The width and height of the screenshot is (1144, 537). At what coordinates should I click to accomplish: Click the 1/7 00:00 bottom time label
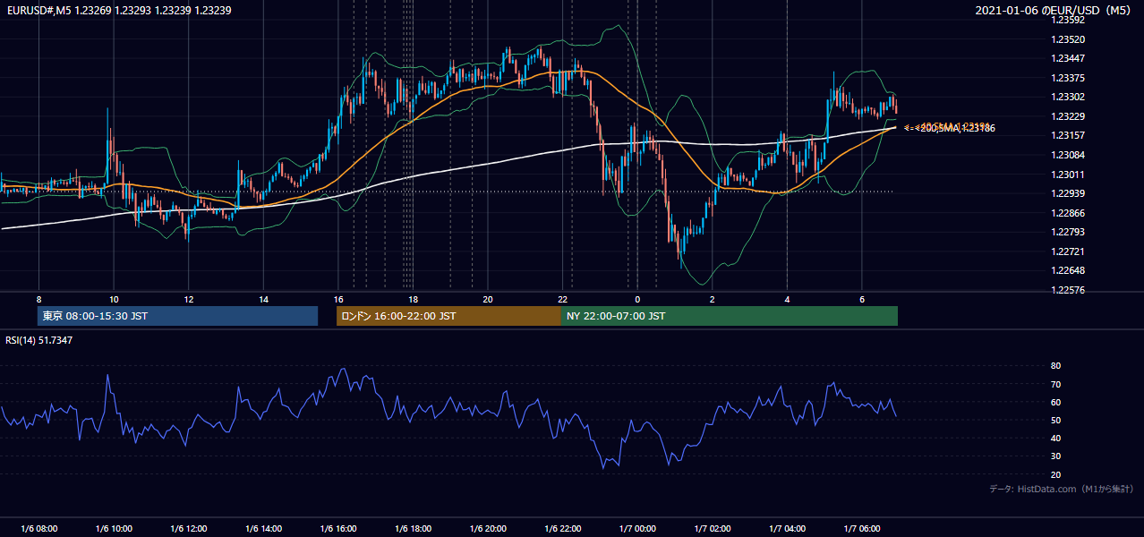pyautogui.click(x=636, y=528)
